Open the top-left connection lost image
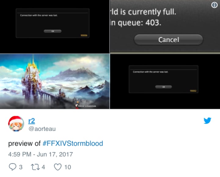The image size is (220, 177). click(x=55, y=27)
